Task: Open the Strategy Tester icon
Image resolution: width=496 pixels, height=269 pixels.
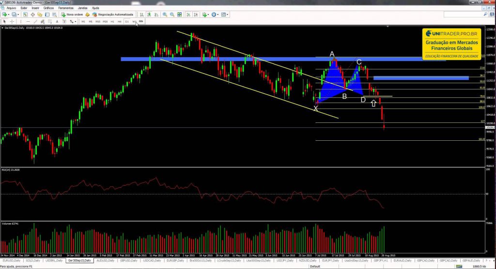Action: pos(54,15)
